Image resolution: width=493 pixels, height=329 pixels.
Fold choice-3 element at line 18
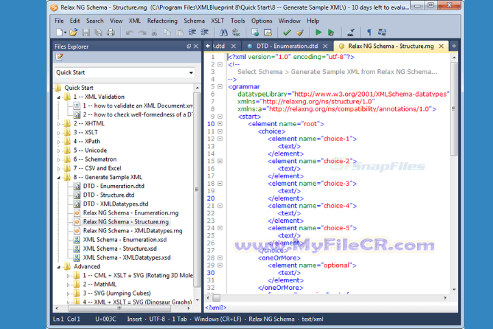pyautogui.click(x=220, y=183)
